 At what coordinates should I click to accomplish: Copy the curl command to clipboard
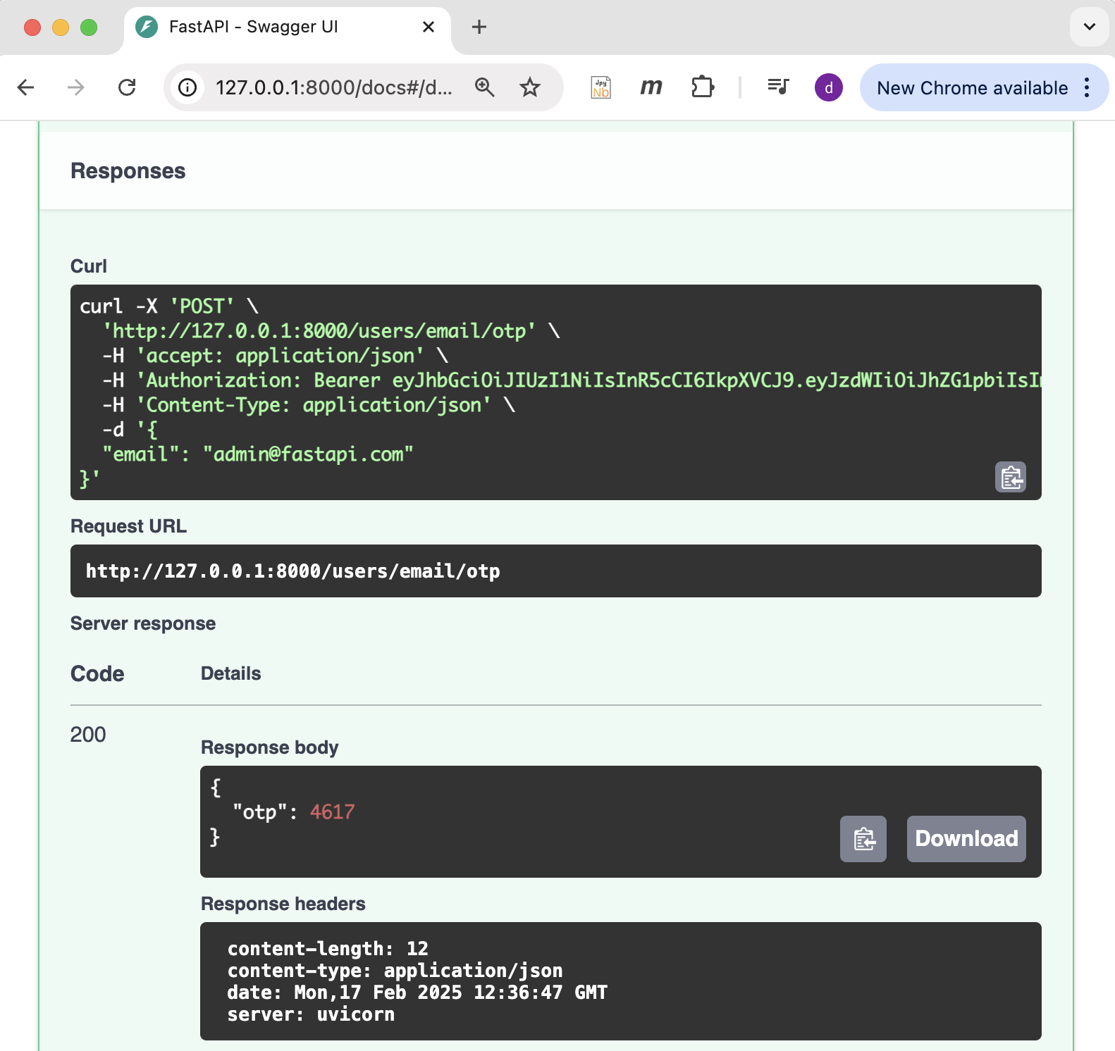click(1011, 477)
